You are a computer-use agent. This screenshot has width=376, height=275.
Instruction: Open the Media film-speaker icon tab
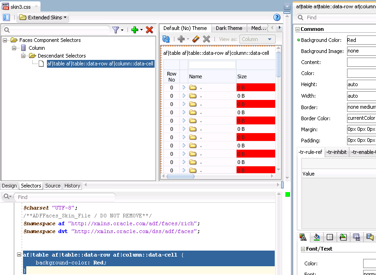(370, 237)
